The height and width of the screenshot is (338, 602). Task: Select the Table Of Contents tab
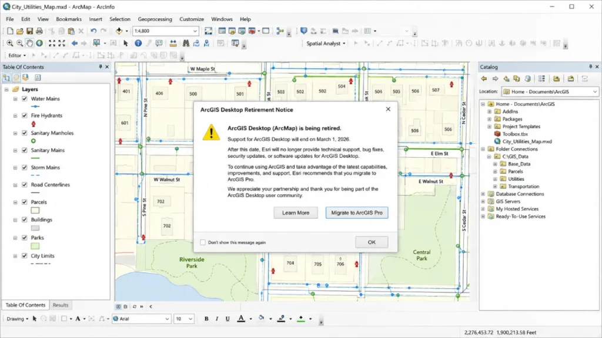click(x=25, y=305)
